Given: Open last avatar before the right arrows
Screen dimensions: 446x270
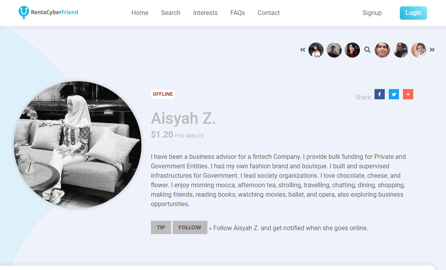Looking at the screenshot, I should click(x=419, y=50).
